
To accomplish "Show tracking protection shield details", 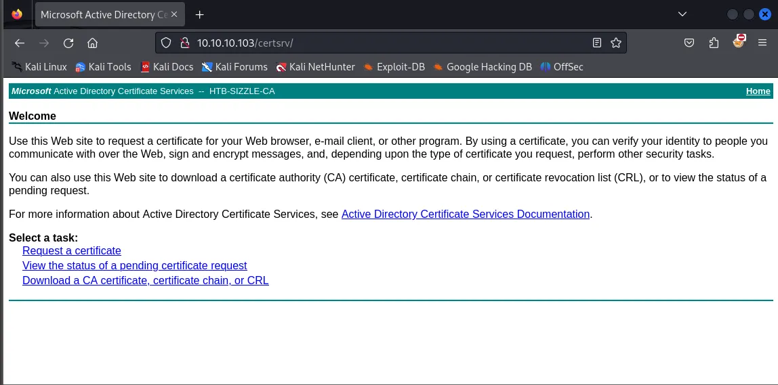I will coord(167,43).
